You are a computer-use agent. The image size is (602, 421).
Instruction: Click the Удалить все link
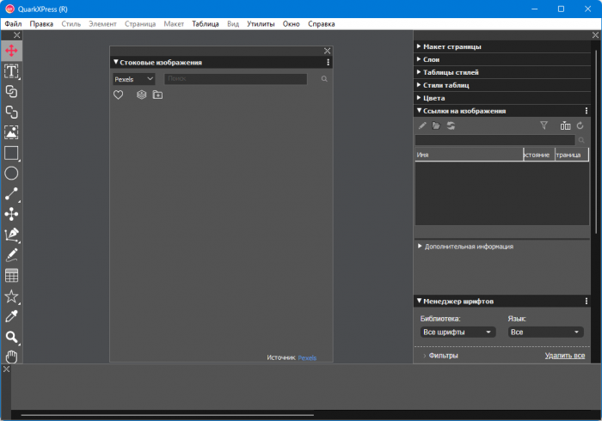[564, 356]
